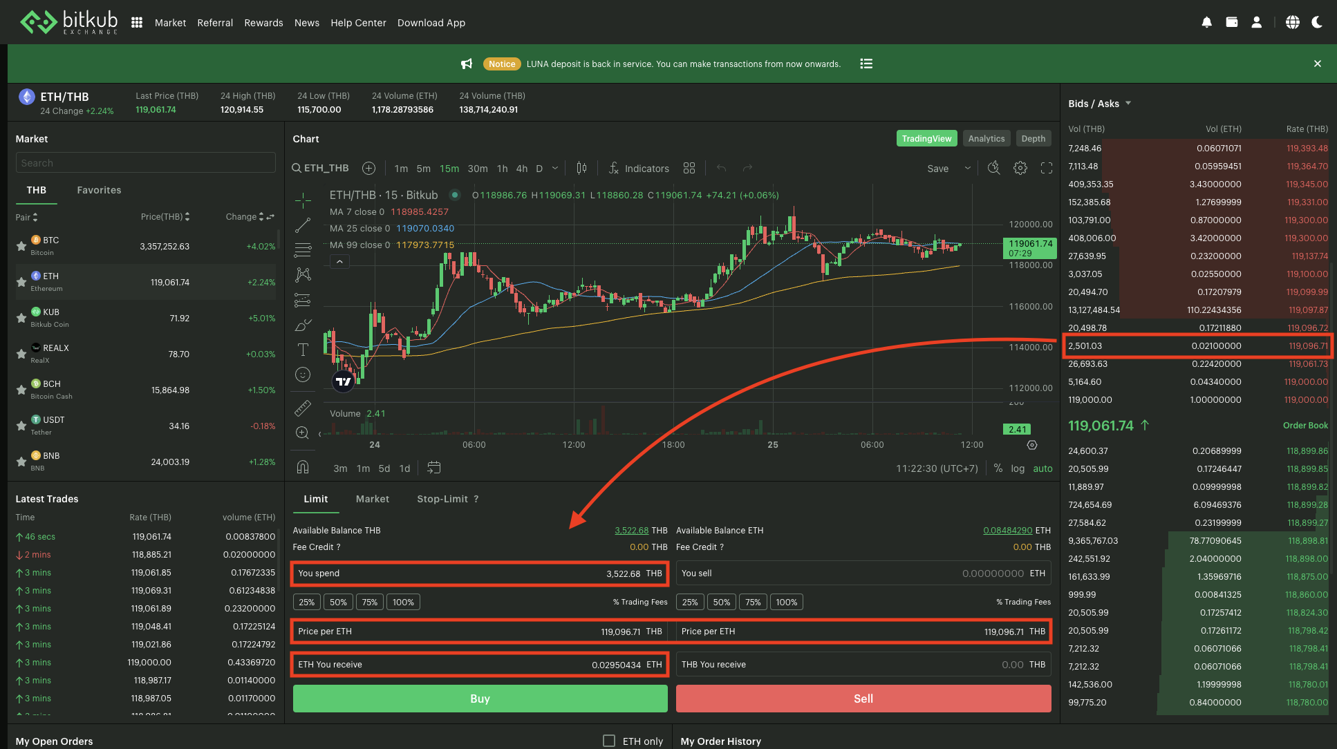
Task: Check the ETH only checkbox
Action: coord(609,741)
